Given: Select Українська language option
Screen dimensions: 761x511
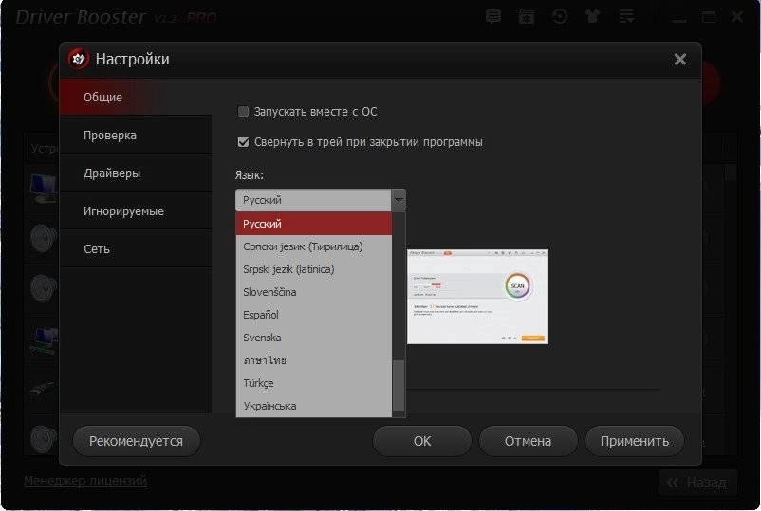Looking at the screenshot, I should tap(313, 406).
